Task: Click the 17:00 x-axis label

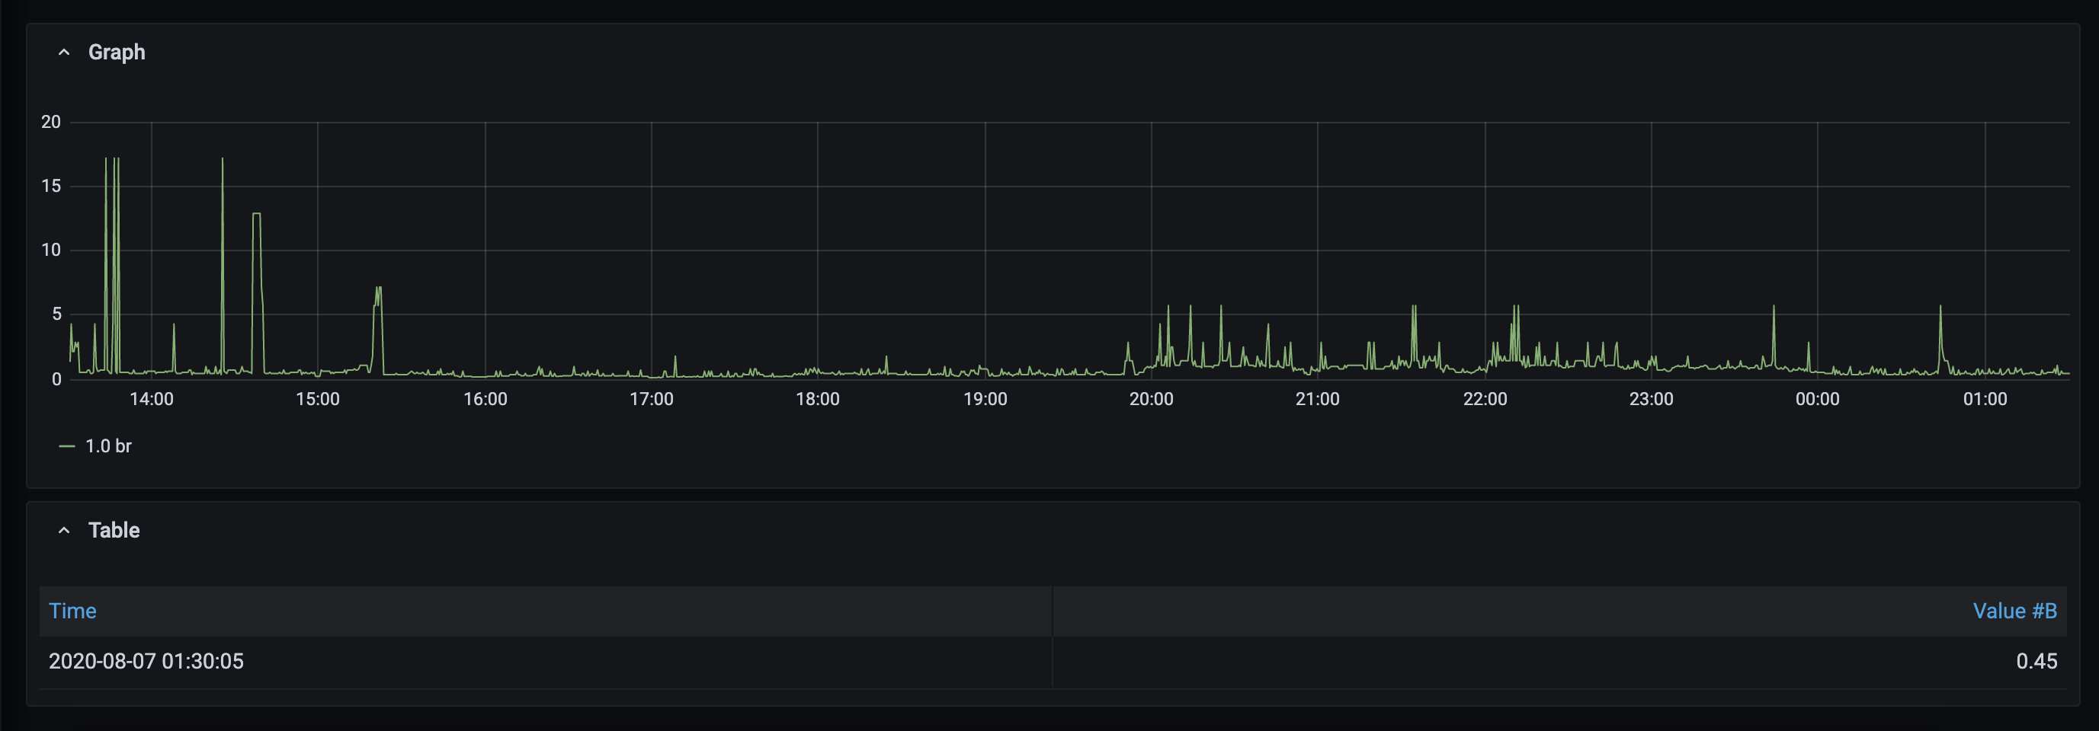Action: click(652, 399)
